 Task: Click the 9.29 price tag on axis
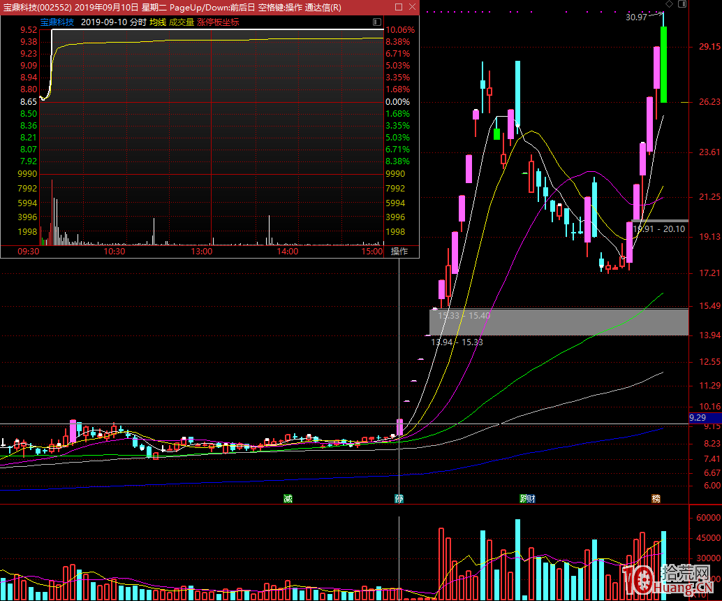(698, 418)
